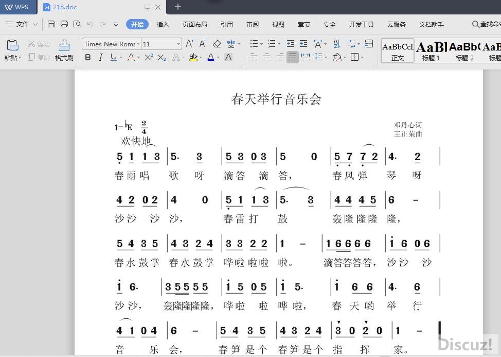Click the Save icon in quick toolbar
Image resolution: width=501 pixels, height=357 pixels.
[51, 24]
